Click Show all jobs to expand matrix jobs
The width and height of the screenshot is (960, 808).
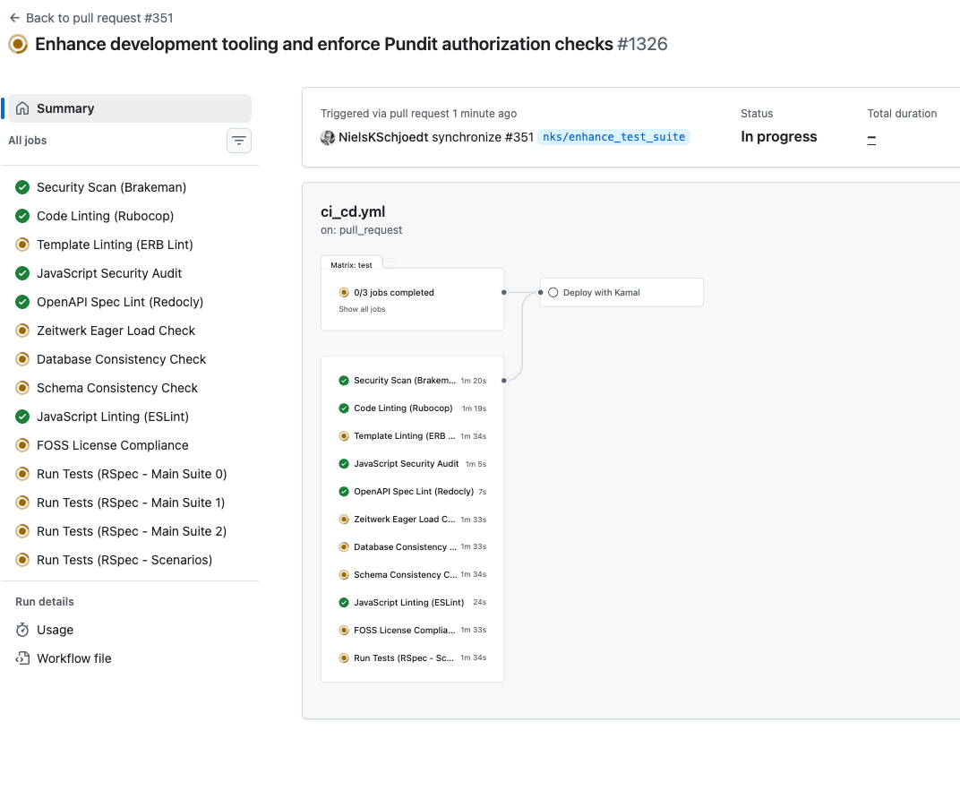362,308
